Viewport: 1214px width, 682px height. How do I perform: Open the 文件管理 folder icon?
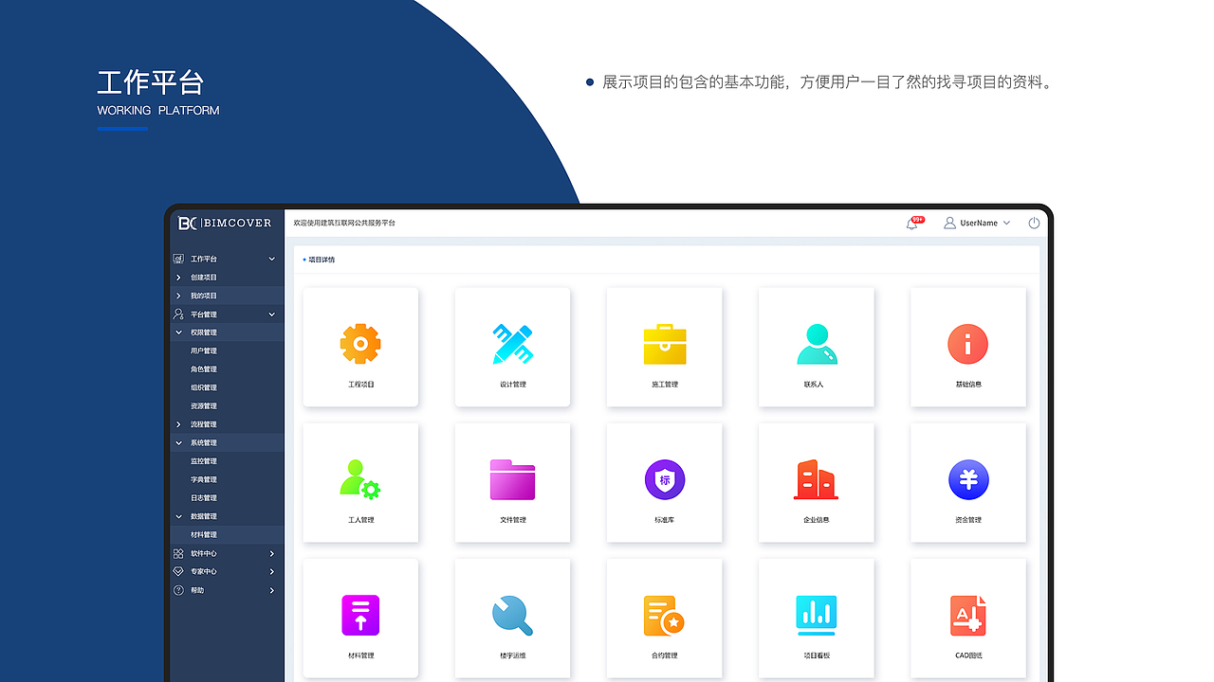click(x=512, y=479)
